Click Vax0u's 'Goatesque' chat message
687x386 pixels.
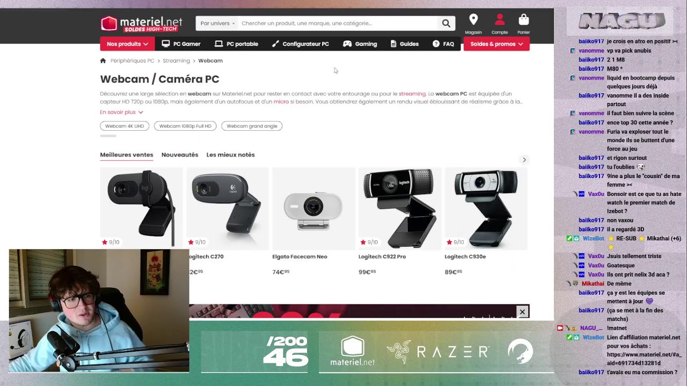(620, 265)
